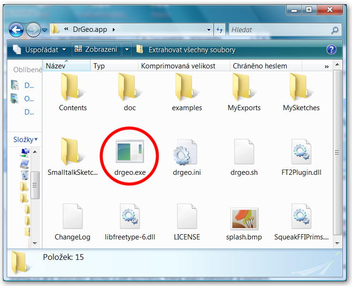The height and width of the screenshot is (286, 352).
Task: Click the DrGeo.app breadcrumb arrow
Action: [x=114, y=29]
